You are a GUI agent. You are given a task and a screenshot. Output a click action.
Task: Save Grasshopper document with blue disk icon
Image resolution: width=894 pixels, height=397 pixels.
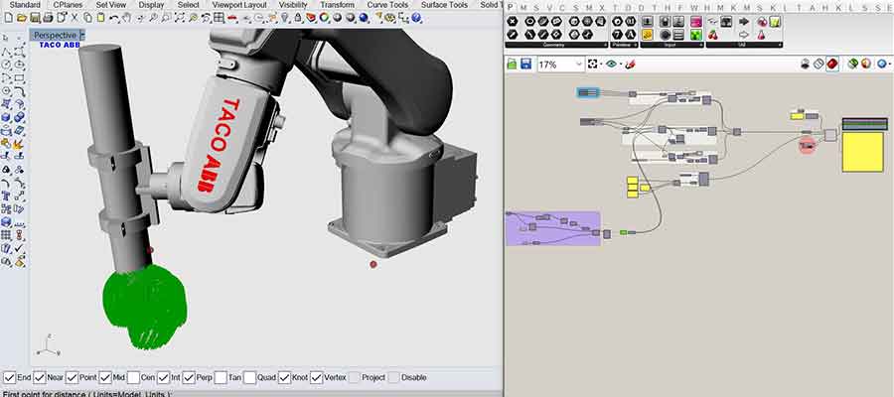point(525,64)
